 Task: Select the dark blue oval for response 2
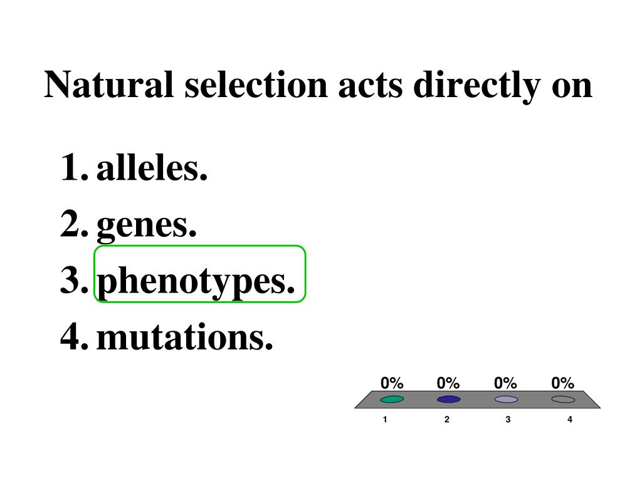pyautogui.click(x=449, y=399)
